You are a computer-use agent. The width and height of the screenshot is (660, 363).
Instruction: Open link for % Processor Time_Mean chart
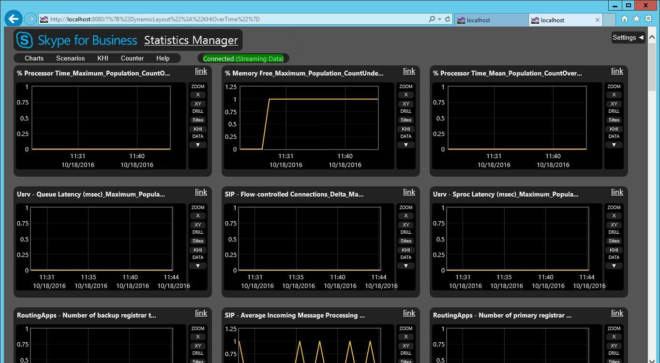pyautogui.click(x=617, y=71)
